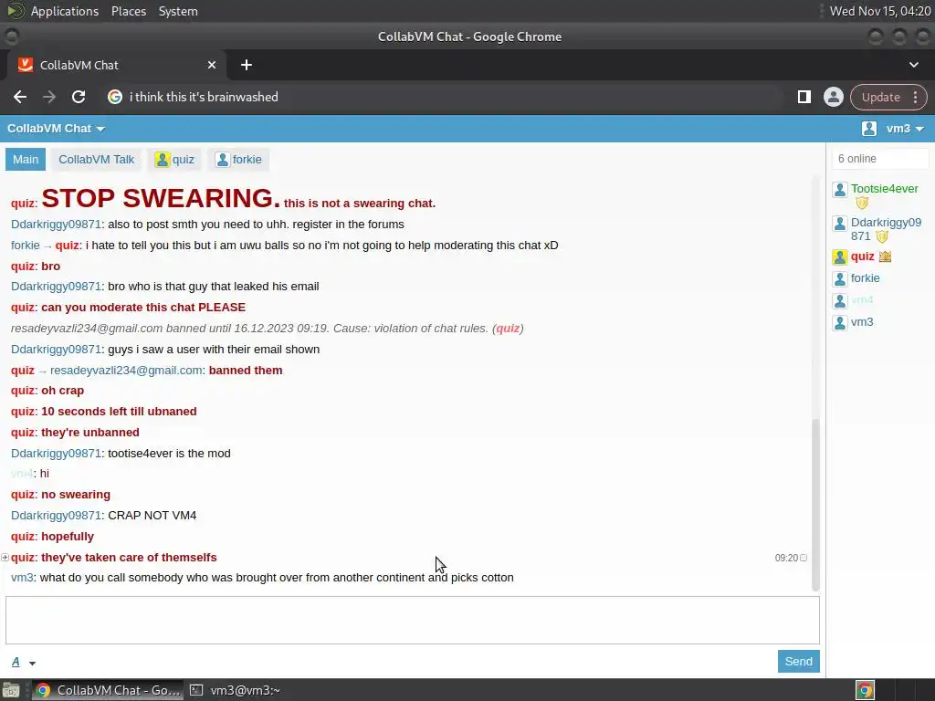The height and width of the screenshot is (701, 935).
Task: Open the Chrome profile avatar
Action: (x=833, y=97)
